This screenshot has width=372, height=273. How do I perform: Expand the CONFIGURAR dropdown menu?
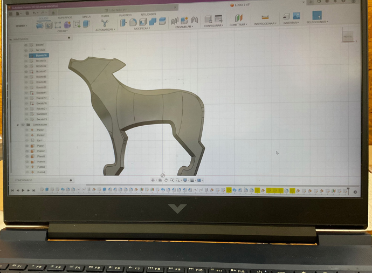point(213,25)
